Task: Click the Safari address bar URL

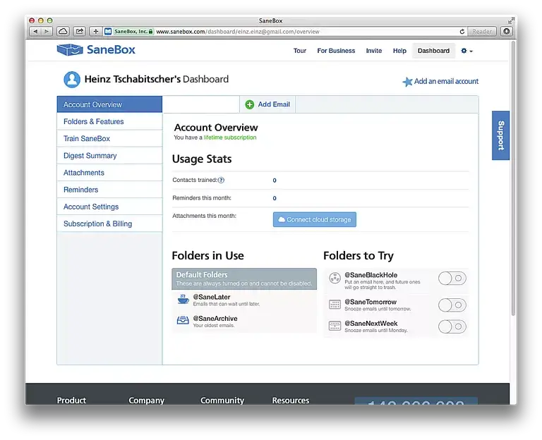Action: click(238, 32)
